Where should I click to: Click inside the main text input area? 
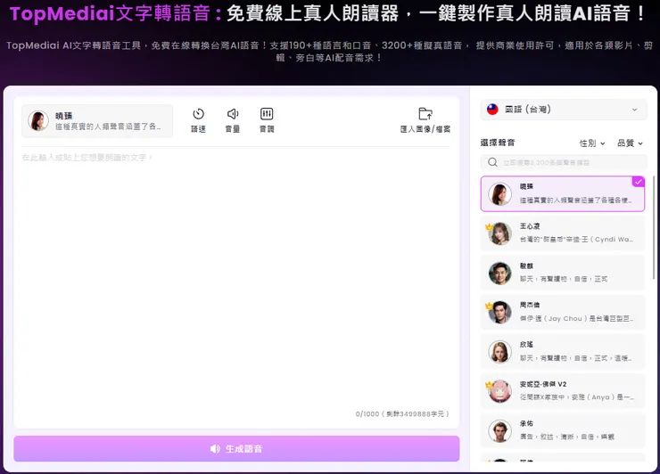point(235,278)
